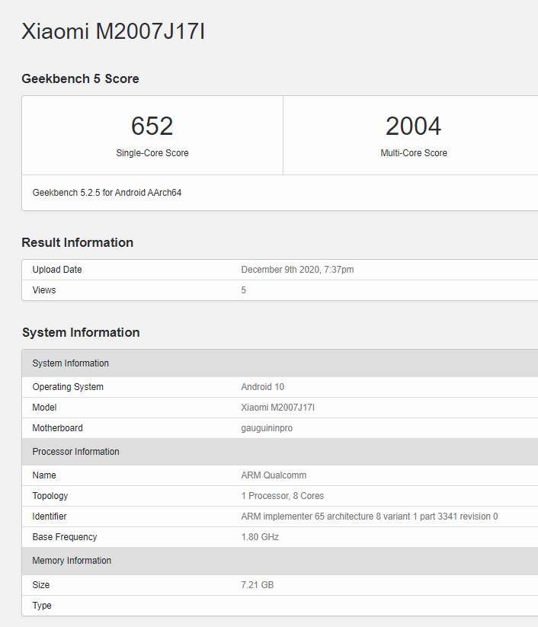Viewport: 538px width, 627px height.
Task: Click the System Information section heading
Action: click(x=81, y=332)
